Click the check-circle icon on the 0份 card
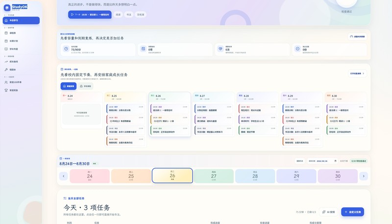392x224 pixels. tap(297, 49)
